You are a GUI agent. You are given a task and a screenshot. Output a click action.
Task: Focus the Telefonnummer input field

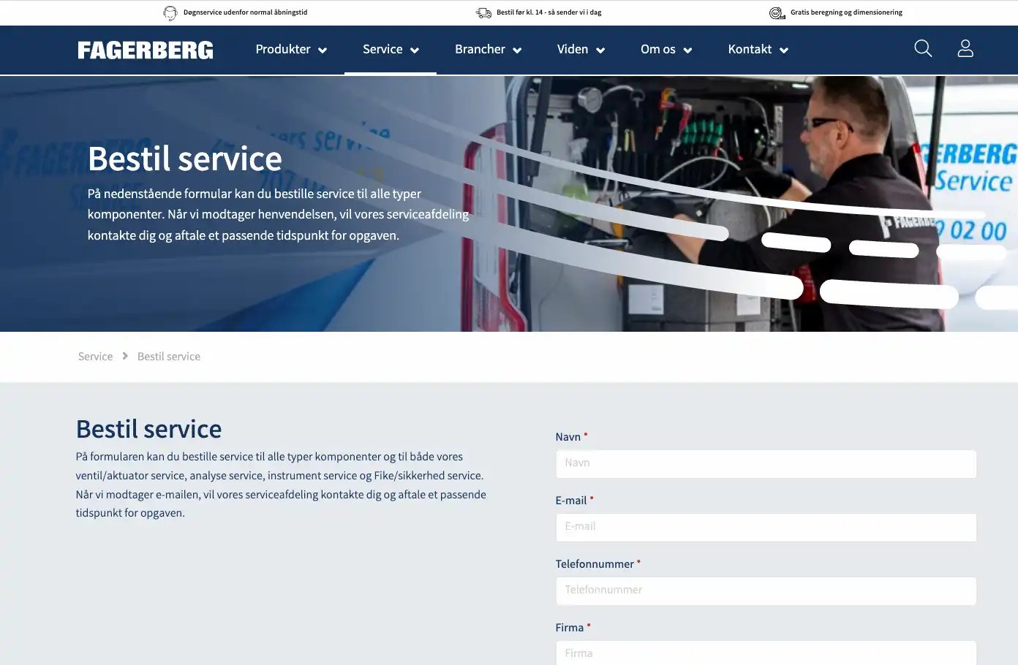(766, 591)
